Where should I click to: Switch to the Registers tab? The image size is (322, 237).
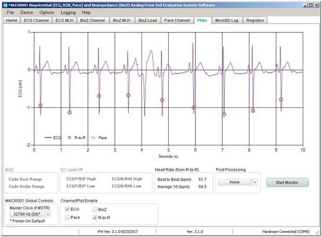255,20
